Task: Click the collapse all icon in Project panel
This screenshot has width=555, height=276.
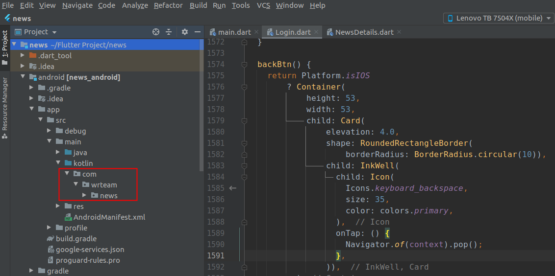Action: coord(169,32)
